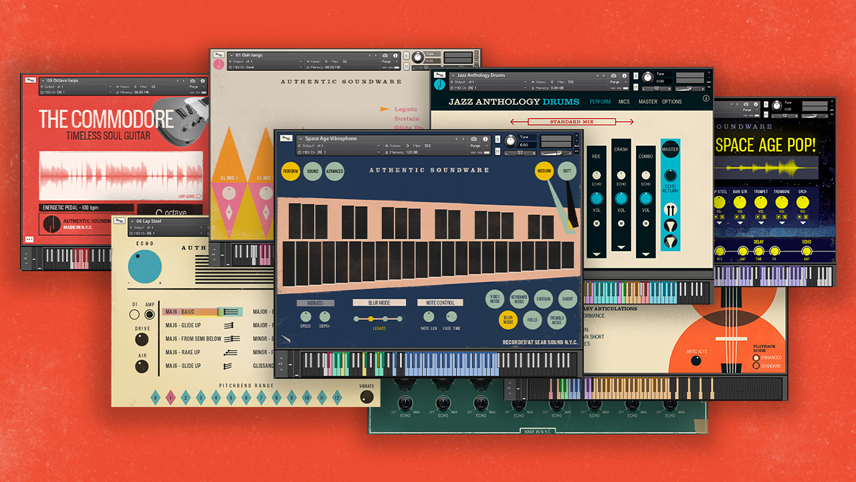The height and width of the screenshot is (482, 856).
Task: Adjust the Ride channel VOL knob
Action: tap(597, 198)
